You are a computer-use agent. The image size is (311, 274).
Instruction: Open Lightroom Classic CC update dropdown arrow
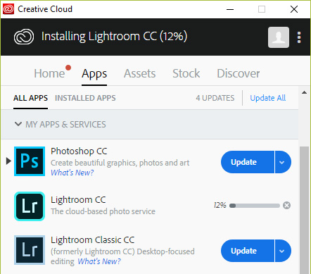tap(283, 251)
